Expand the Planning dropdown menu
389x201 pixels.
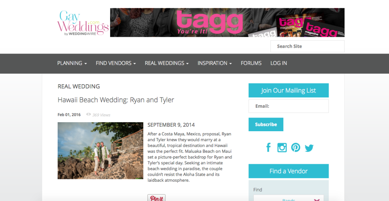click(x=72, y=63)
